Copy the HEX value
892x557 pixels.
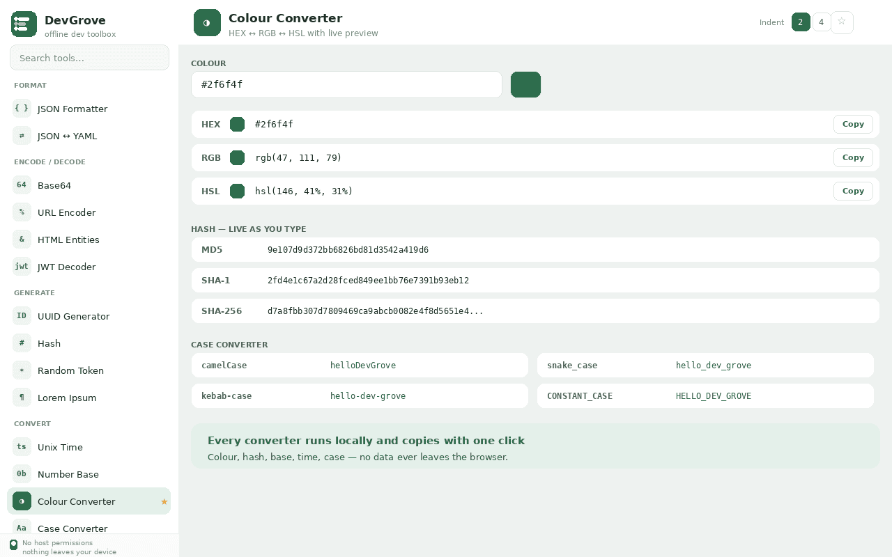coord(853,124)
